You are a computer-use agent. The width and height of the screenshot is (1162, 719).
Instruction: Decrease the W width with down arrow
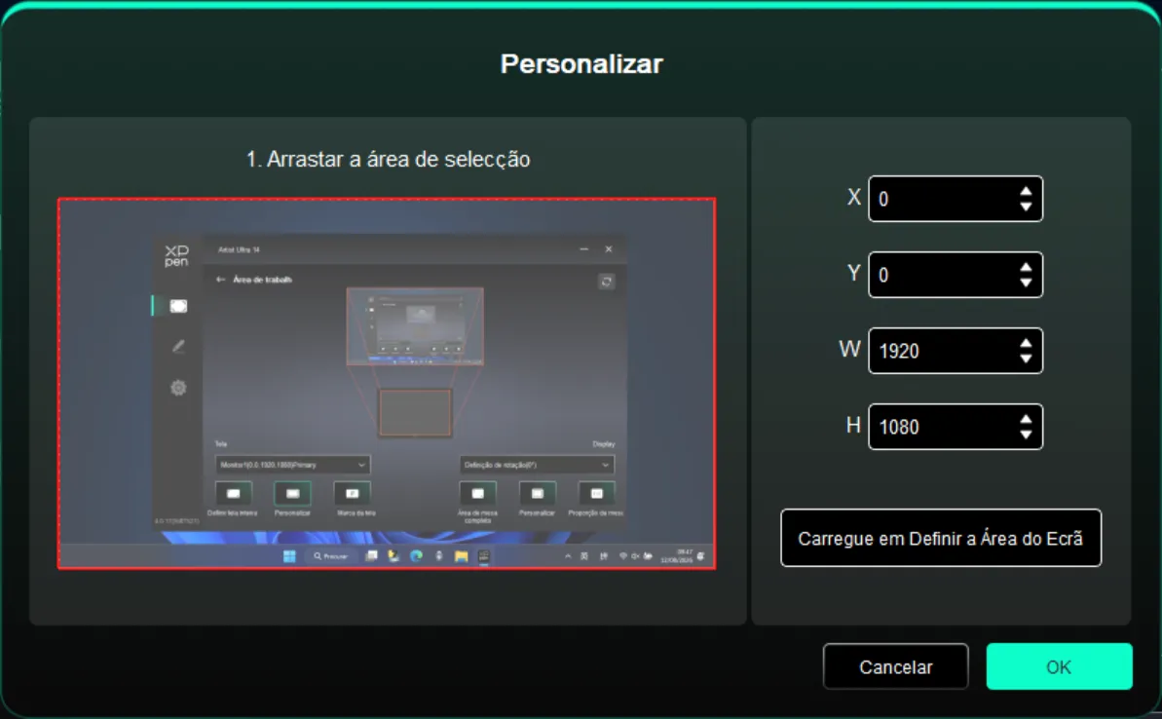click(x=1026, y=359)
